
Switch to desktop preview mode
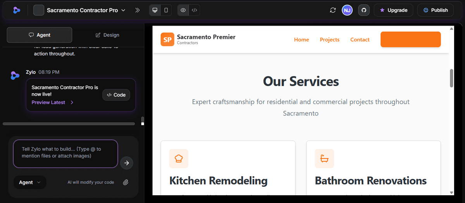[155, 10]
